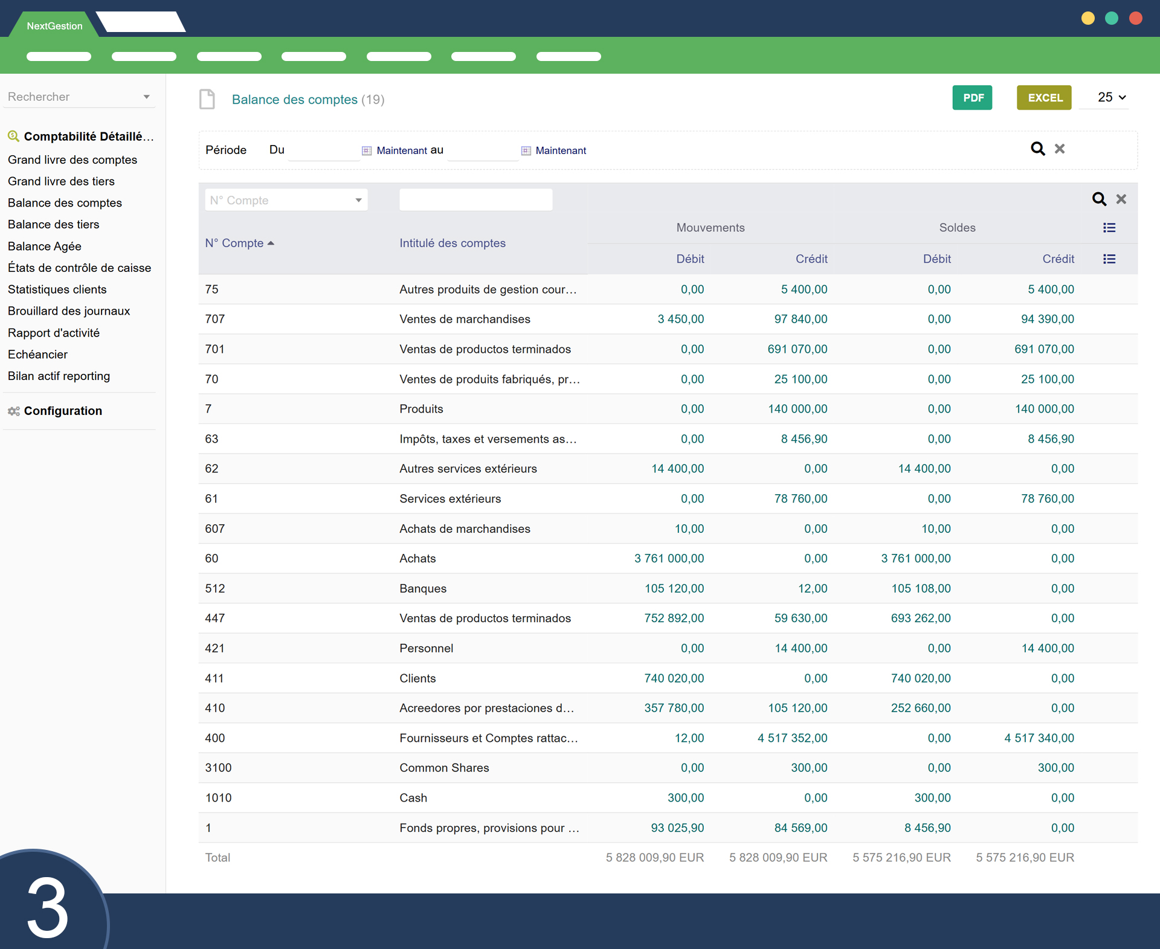Screen dimensions: 1160x949
Task: Change the page size dropdown showing 25
Action: pyautogui.click(x=1111, y=97)
